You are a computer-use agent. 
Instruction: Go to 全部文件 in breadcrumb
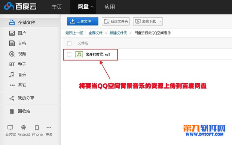95,33
